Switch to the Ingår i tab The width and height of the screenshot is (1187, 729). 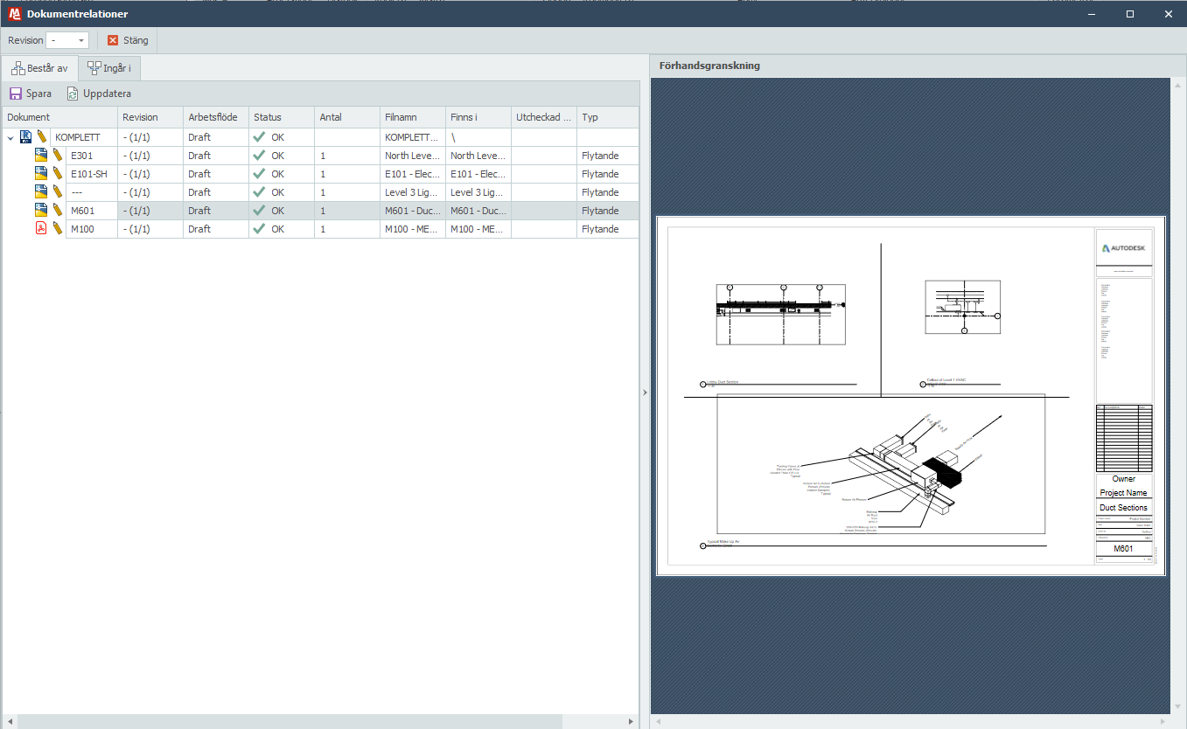108,68
